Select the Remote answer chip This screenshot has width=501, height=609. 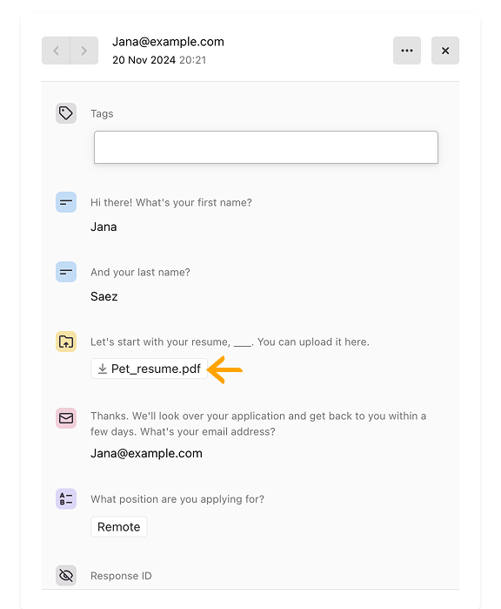pos(119,526)
